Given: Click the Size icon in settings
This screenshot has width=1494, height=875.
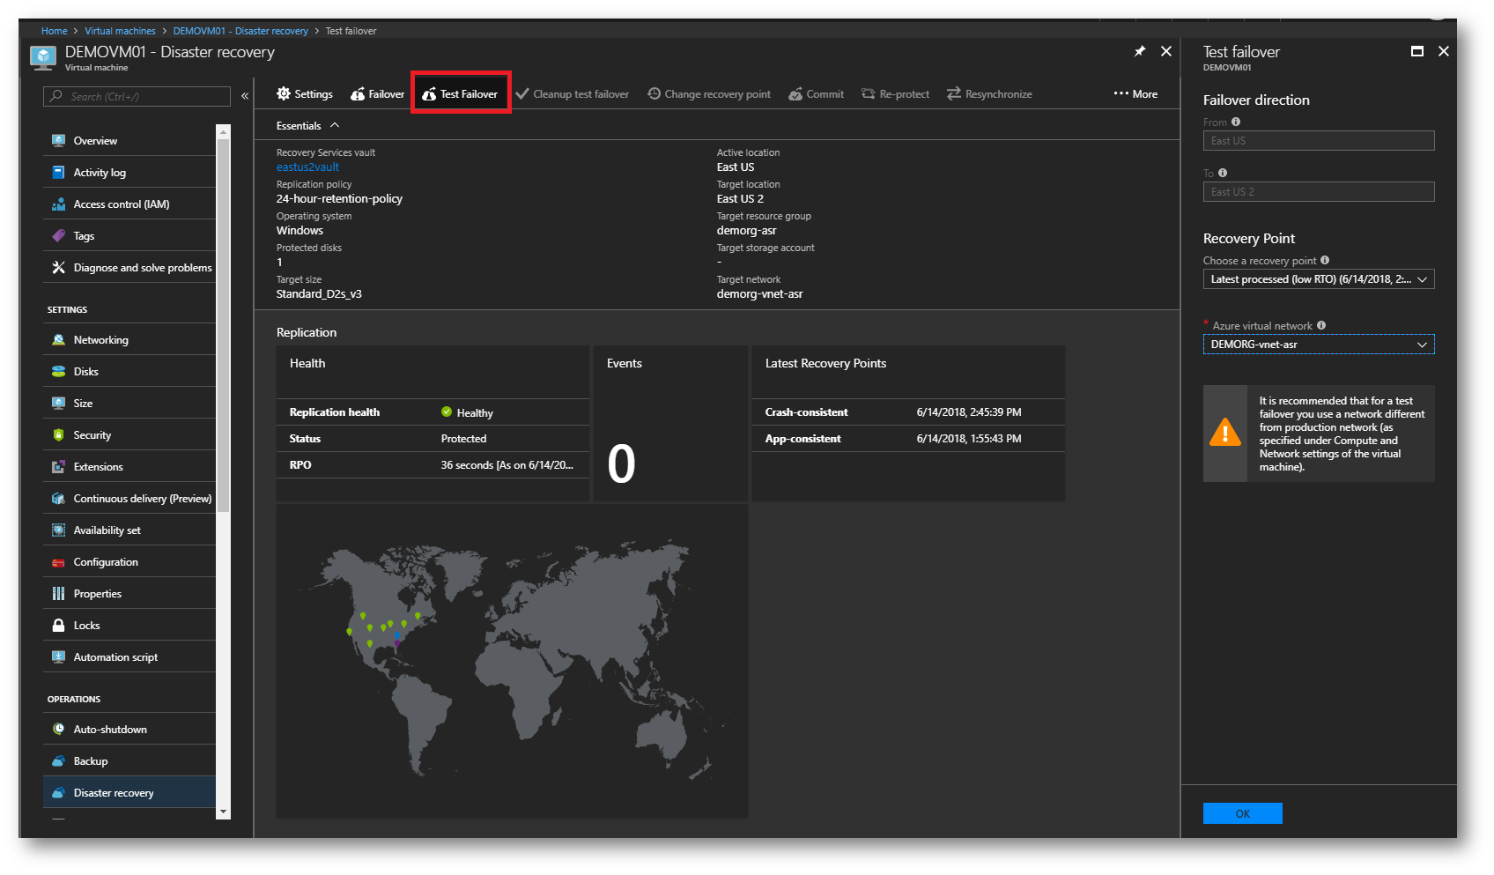Looking at the screenshot, I should (x=58, y=403).
